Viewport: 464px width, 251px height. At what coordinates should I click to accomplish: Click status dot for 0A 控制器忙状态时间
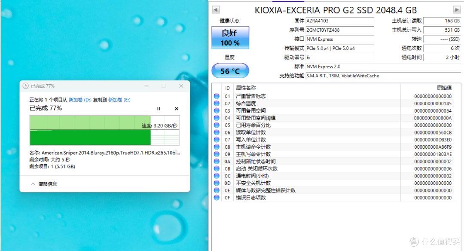pos(217,161)
